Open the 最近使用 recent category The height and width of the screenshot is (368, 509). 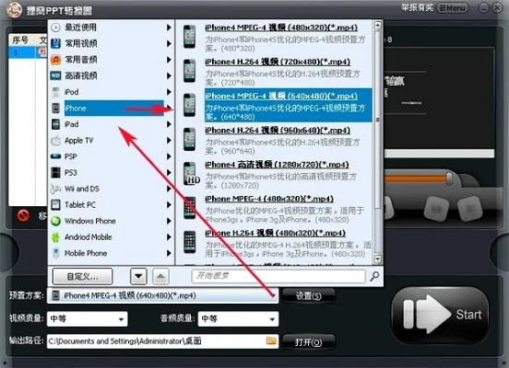(111, 28)
